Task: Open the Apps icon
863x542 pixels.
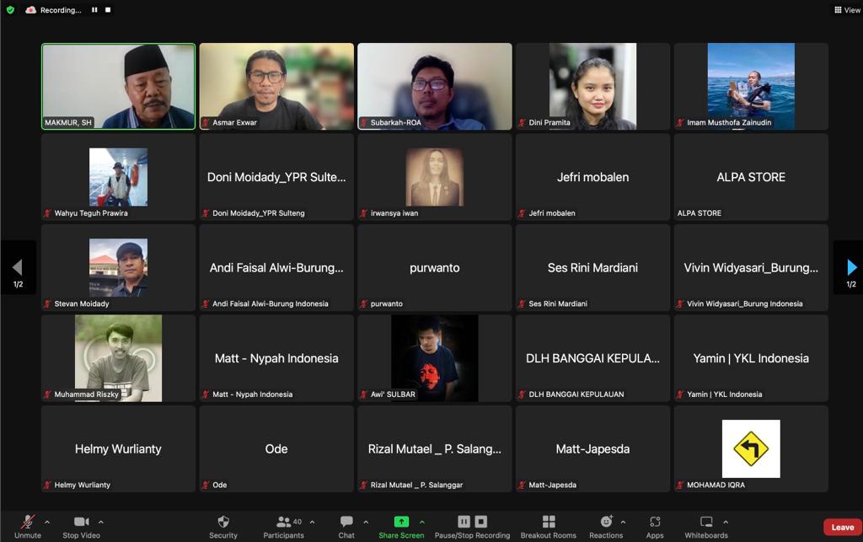Action: click(x=654, y=521)
